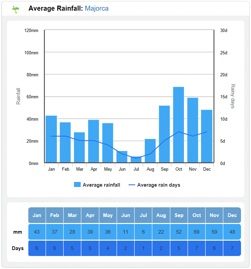Click the mm row label

(18, 232)
